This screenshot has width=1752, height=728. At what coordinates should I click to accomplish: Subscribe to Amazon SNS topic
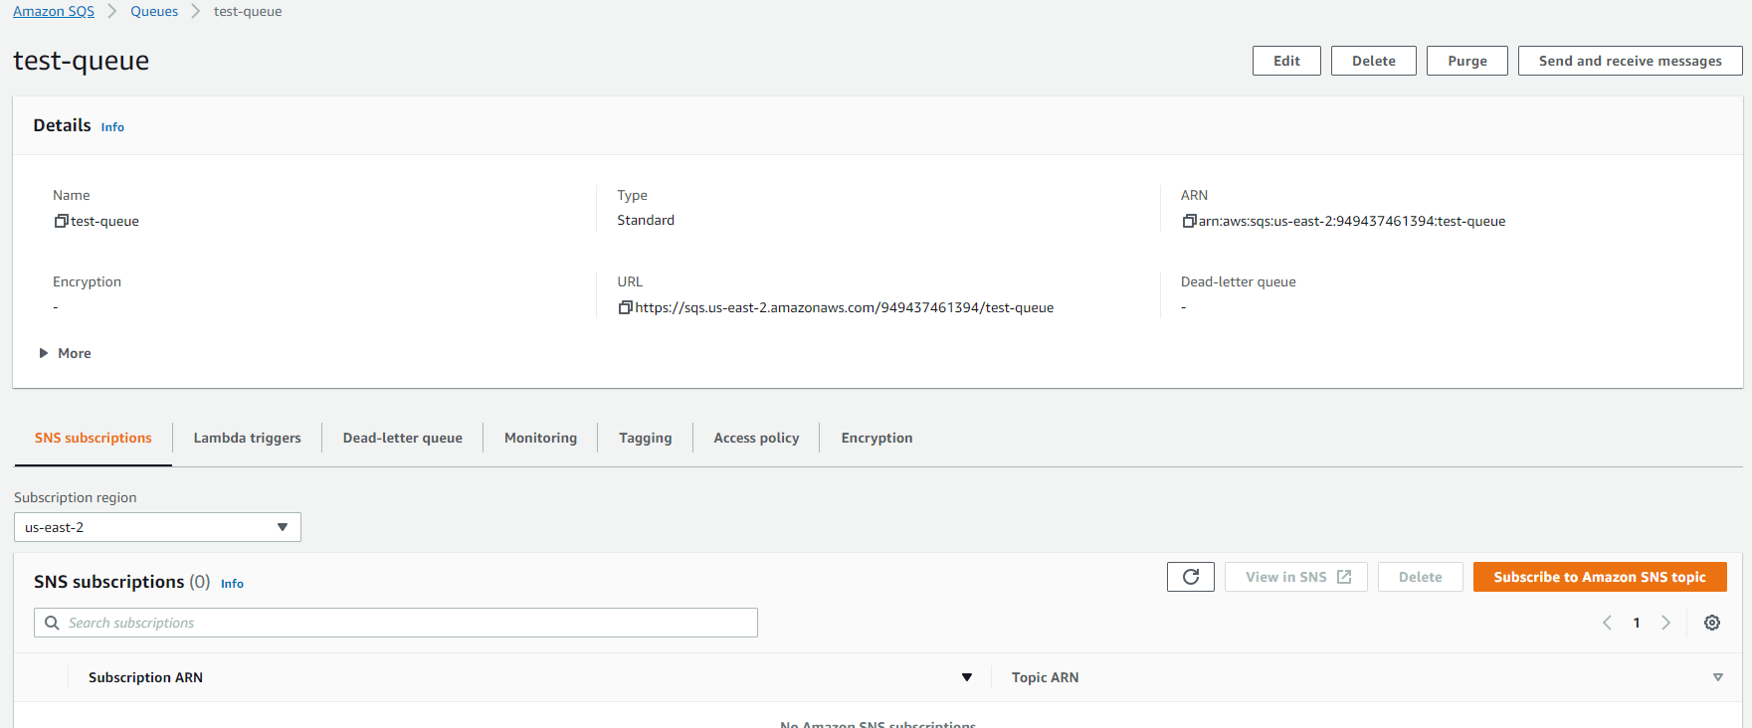pos(1600,577)
